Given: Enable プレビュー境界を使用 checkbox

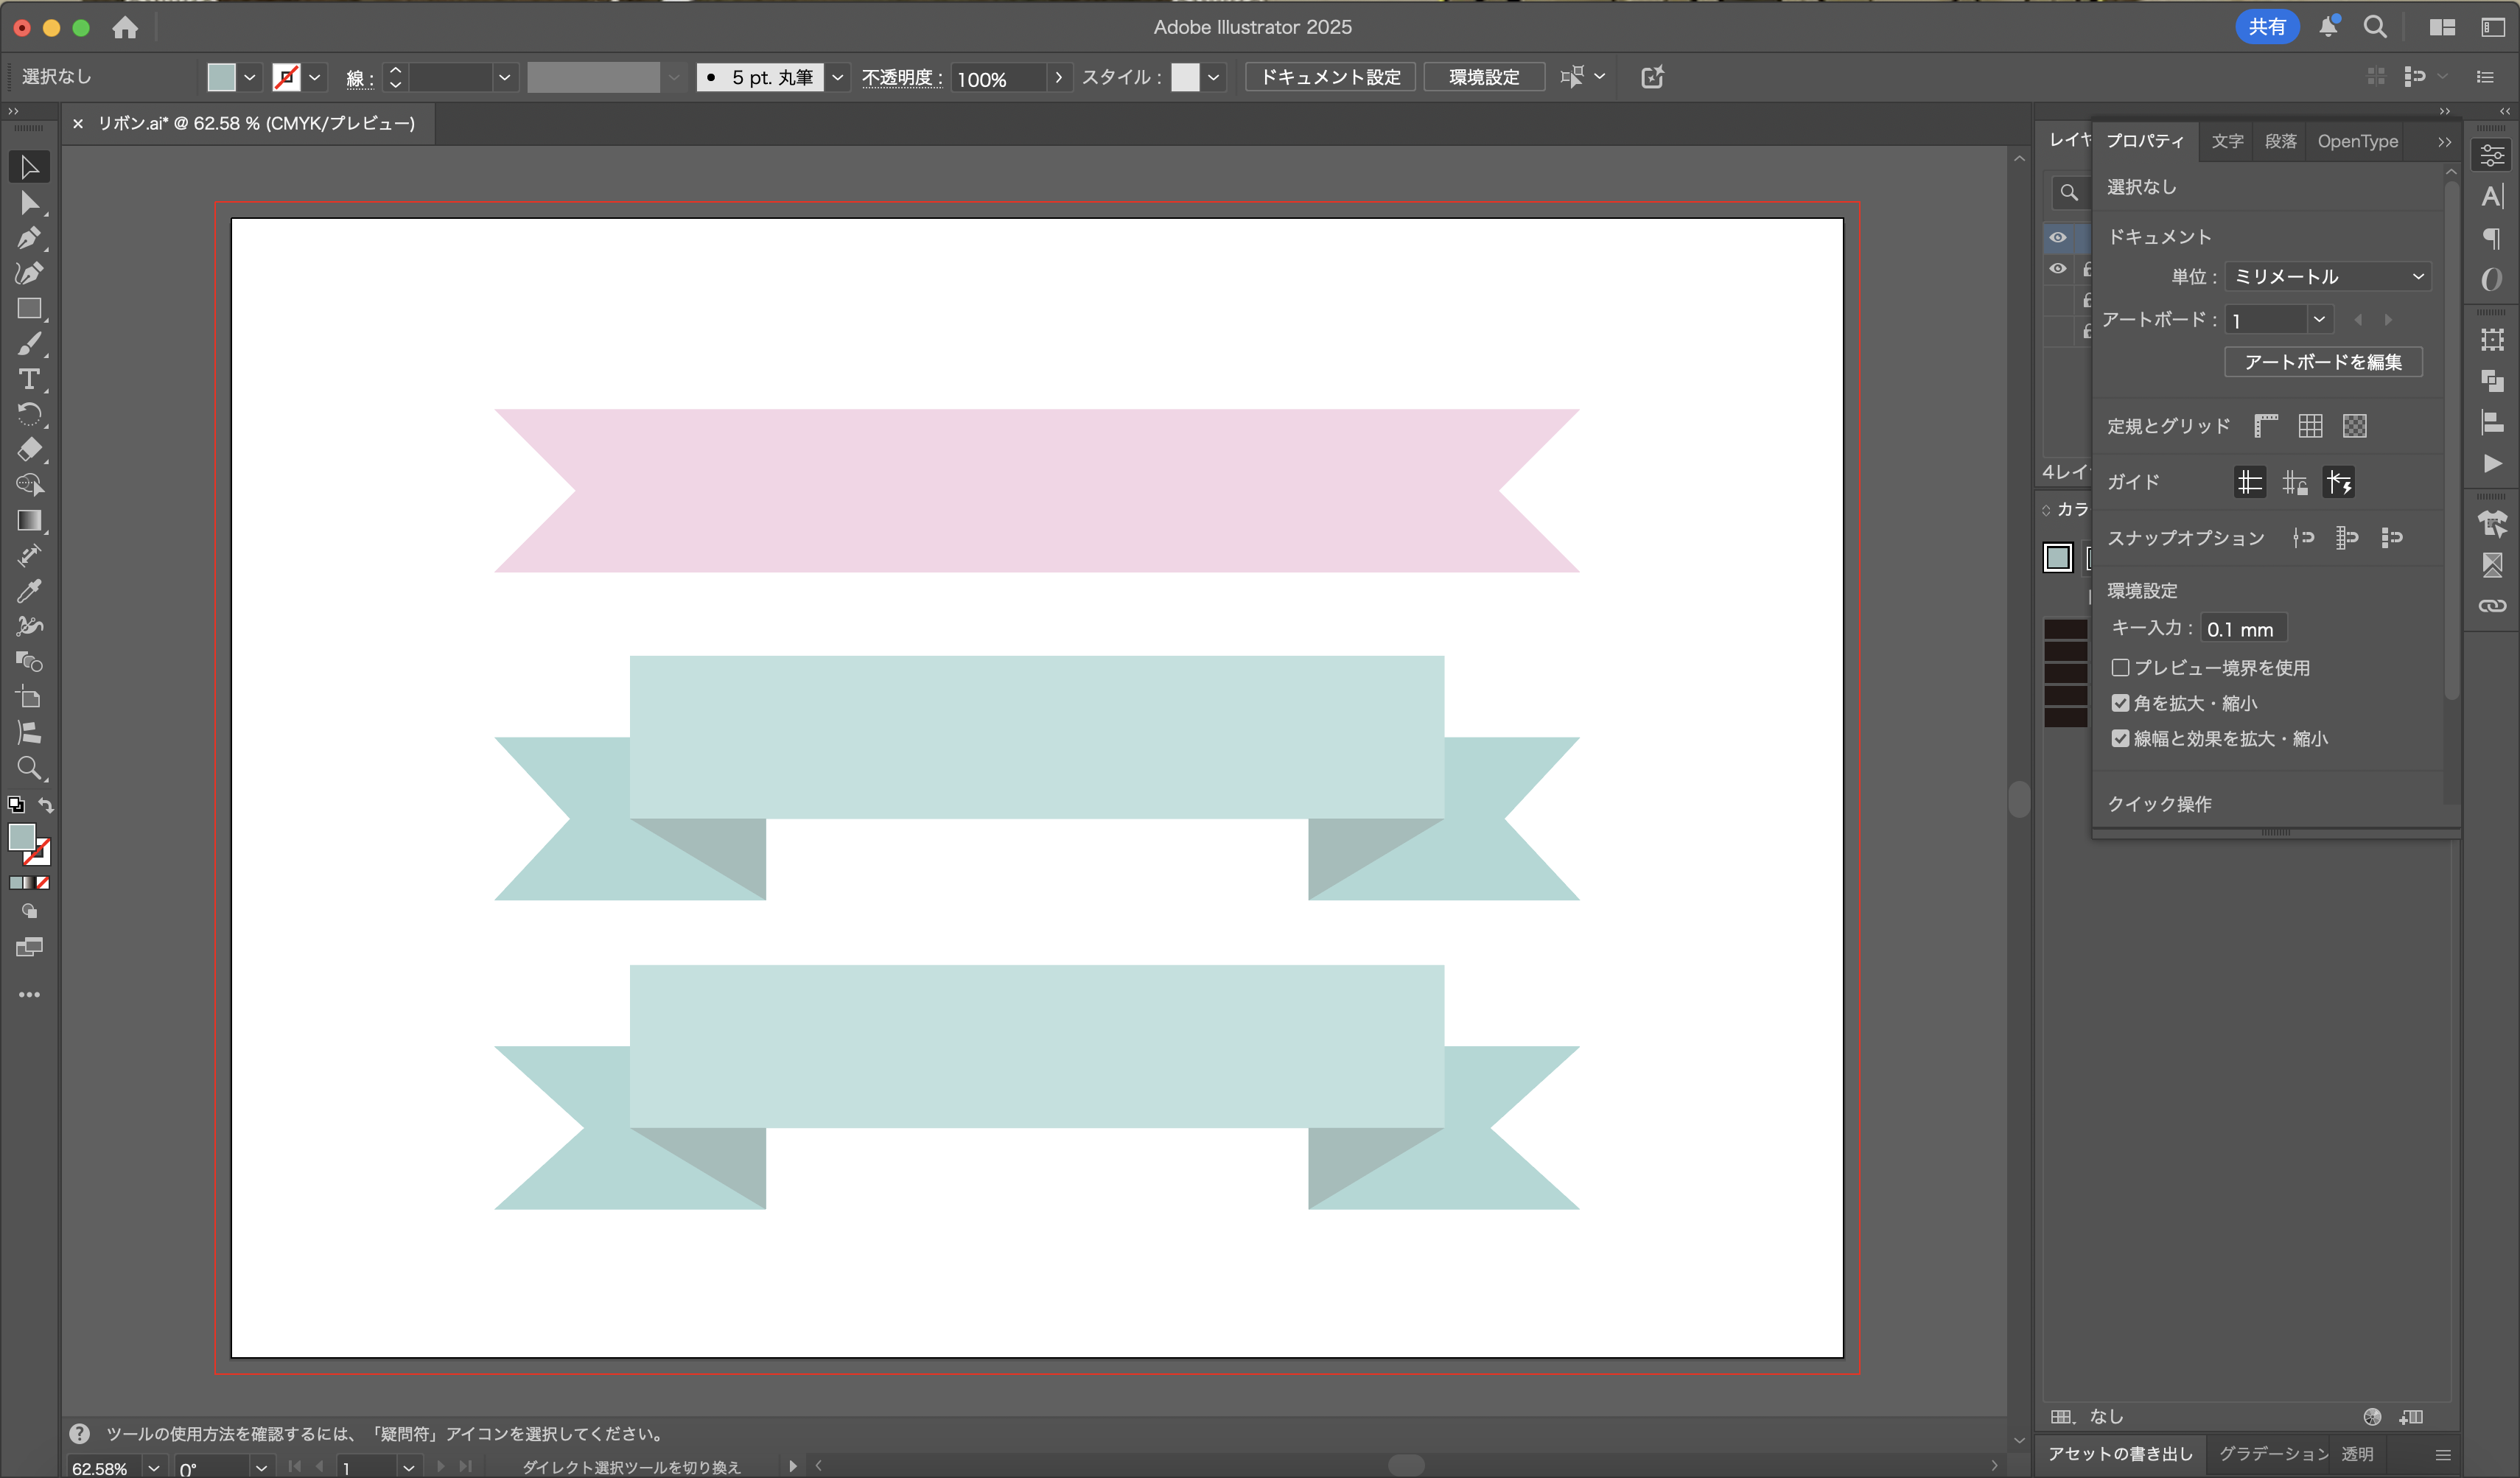Looking at the screenshot, I should (x=2120, y=667).
